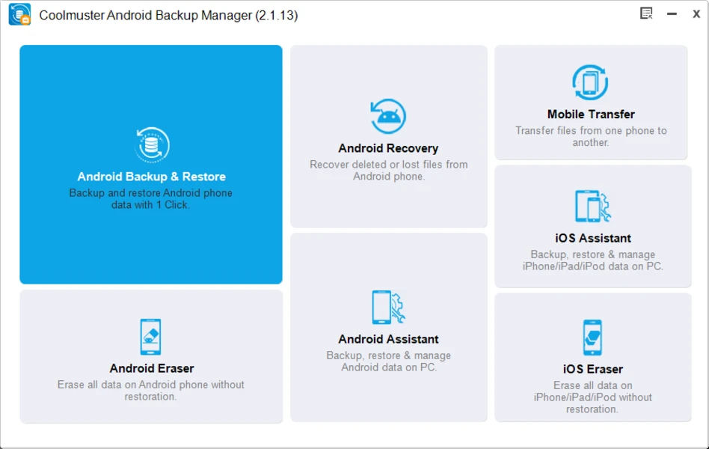709x449 pixels.
Task: Click the Coolmuster app logo in title bar
Action: click(19, 14)
